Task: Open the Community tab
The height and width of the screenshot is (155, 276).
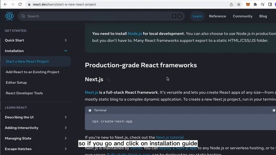Action: (x=242, y=16)
